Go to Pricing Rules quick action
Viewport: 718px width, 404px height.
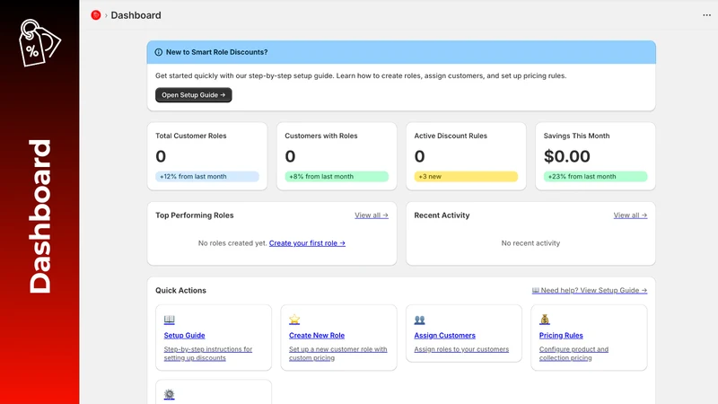click(561, 335)
